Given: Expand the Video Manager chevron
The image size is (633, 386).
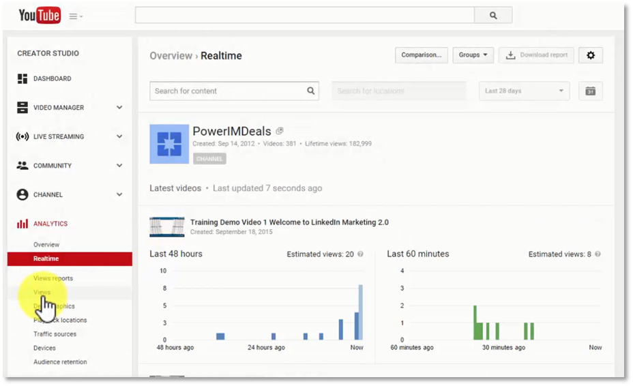Looking at the screenshot, I should 119,107.
